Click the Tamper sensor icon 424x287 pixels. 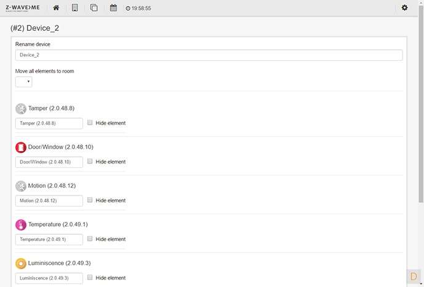[21, 109]
